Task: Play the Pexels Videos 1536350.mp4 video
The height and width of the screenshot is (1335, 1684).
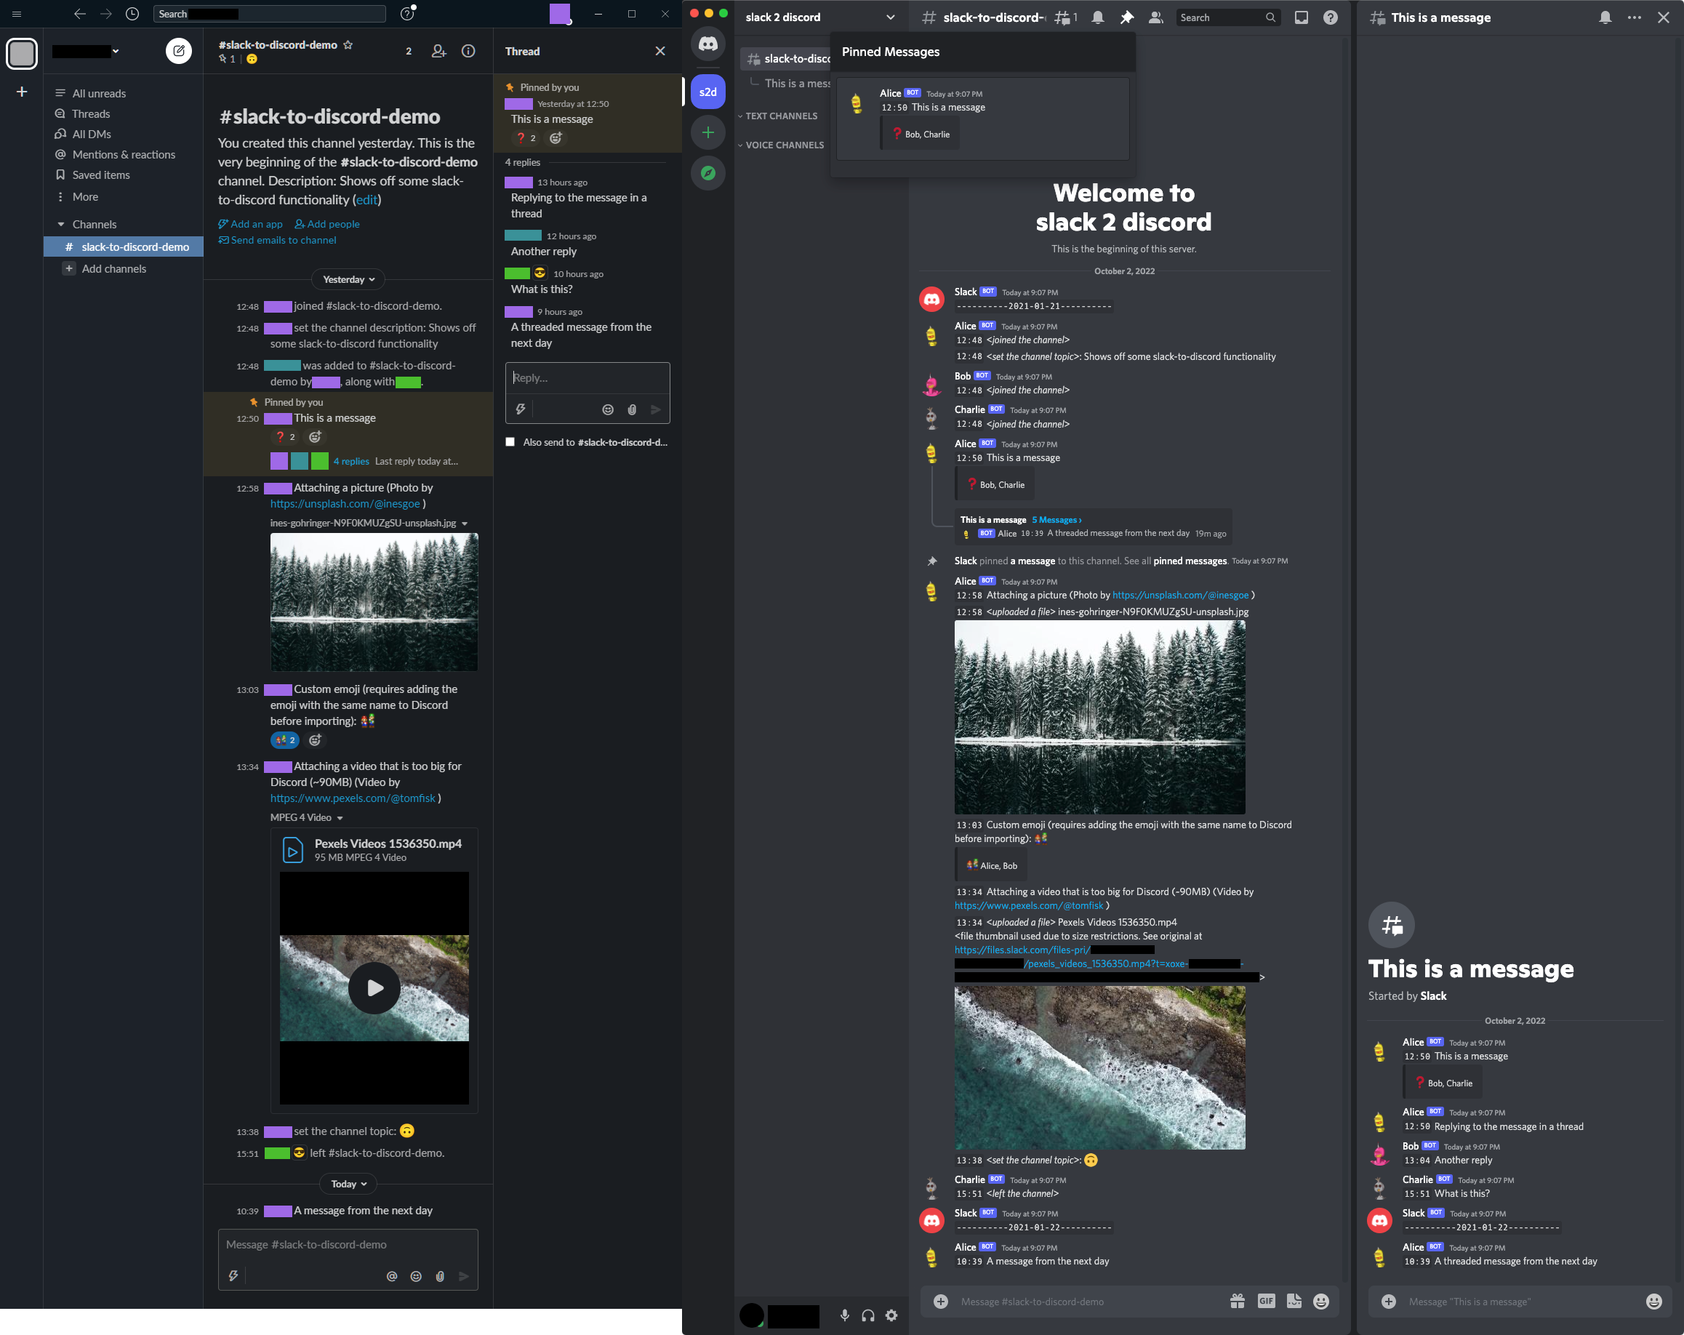Action: pyautogui.click(x=374, y=987)
